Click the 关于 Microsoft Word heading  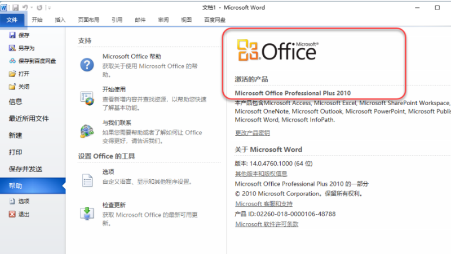click(x=268, y=149)
